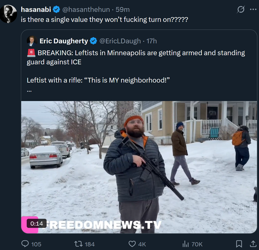Open quoted post via 17h timestamp
The image size is (259, 250).
click(x=152, y=41)
